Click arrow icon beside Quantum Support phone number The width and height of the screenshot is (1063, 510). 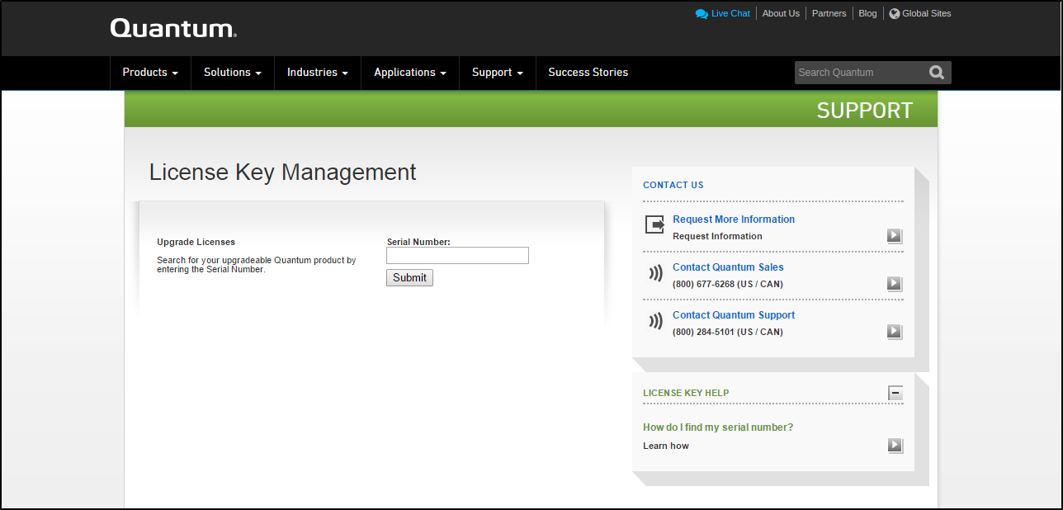(895, 332)
